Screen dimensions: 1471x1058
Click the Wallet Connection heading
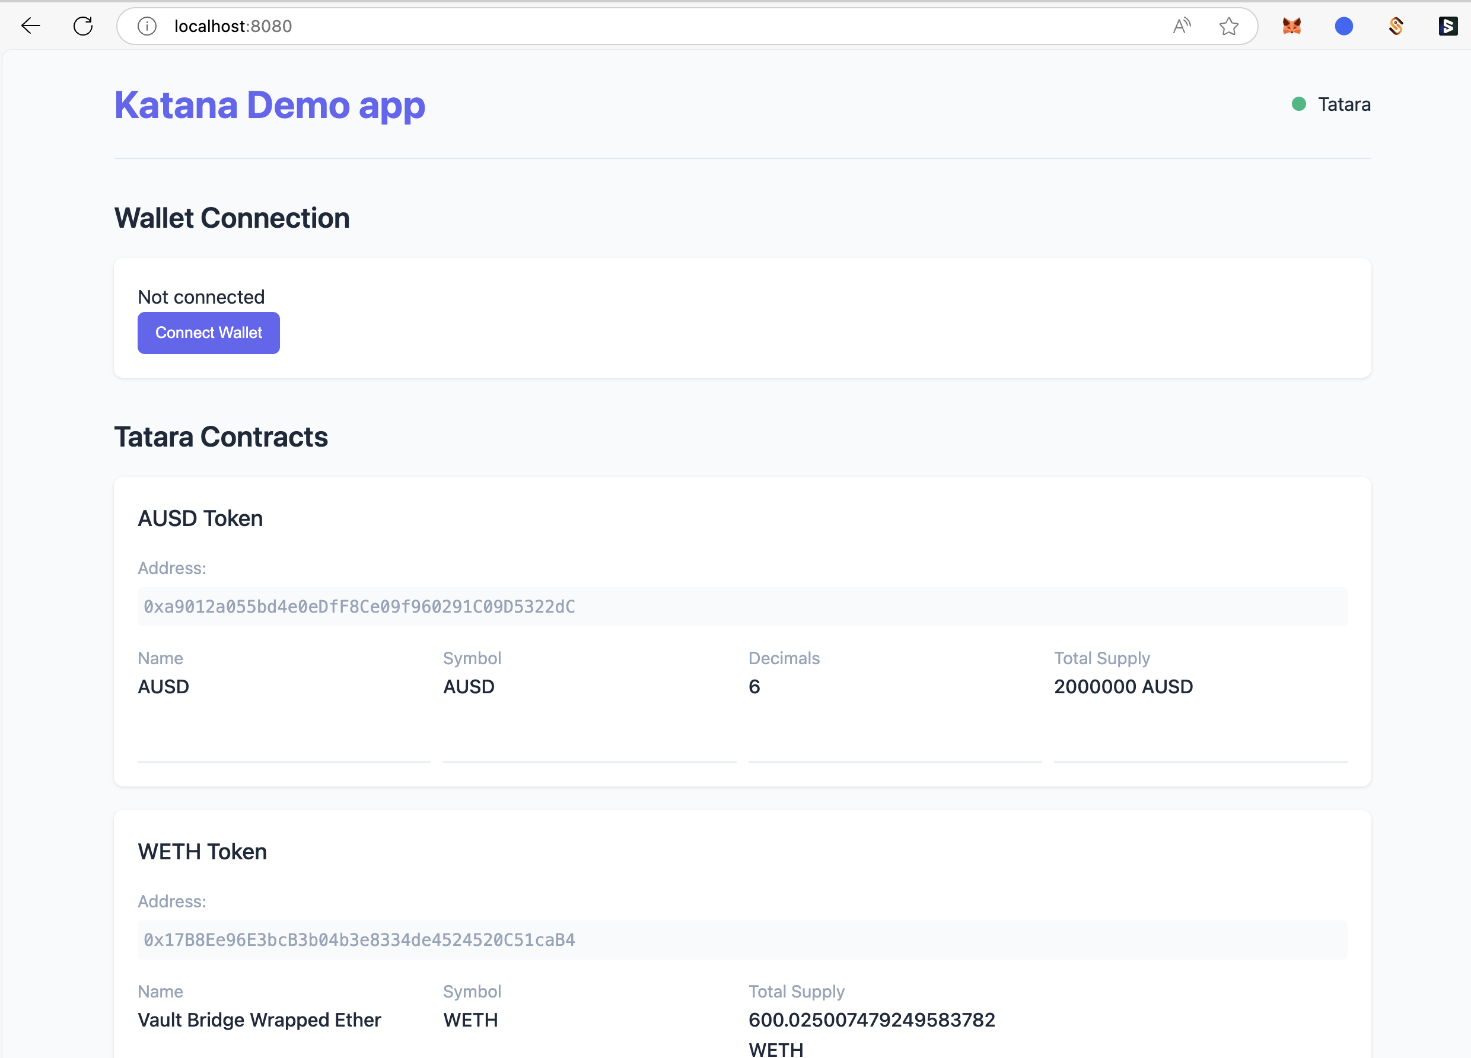click(231, 218)
